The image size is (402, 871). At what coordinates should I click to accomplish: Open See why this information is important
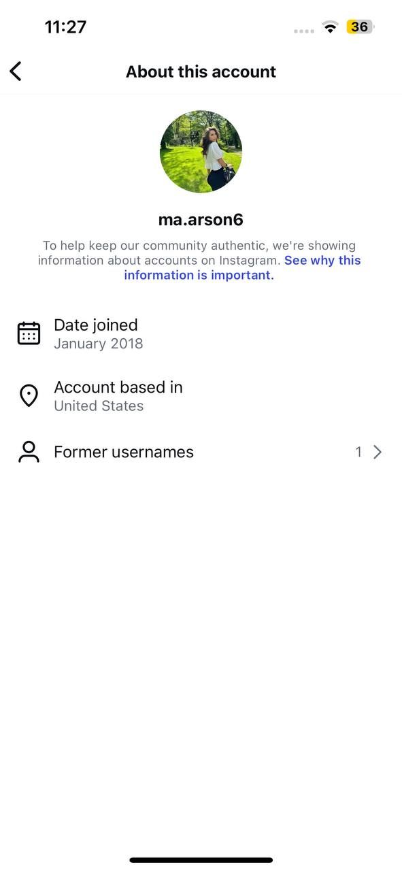coord(242,267)
